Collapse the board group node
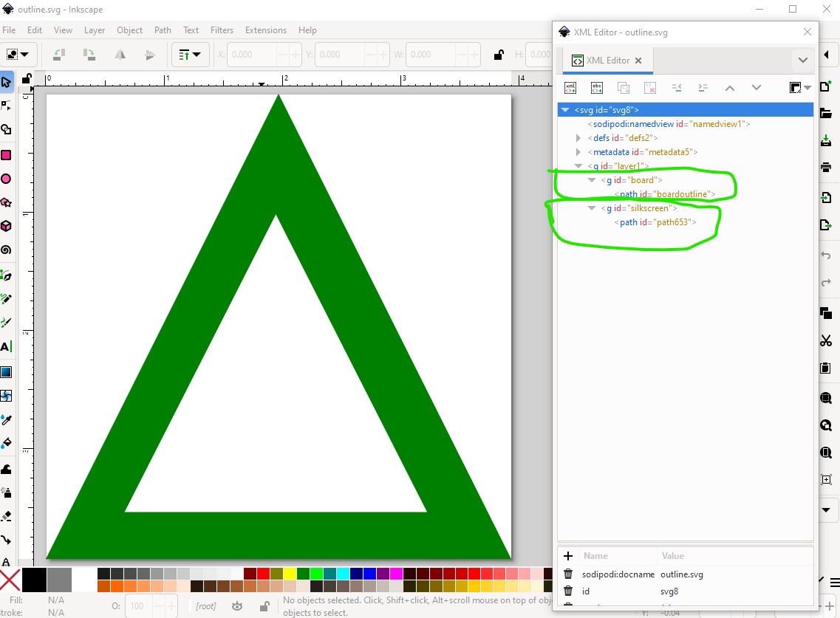840x618 pixels. pos(592,180)
